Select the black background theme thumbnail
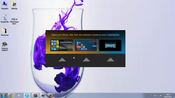The image size is (175, 98). coord(110,45)
